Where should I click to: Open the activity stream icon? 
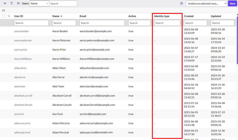click(18, 3)
